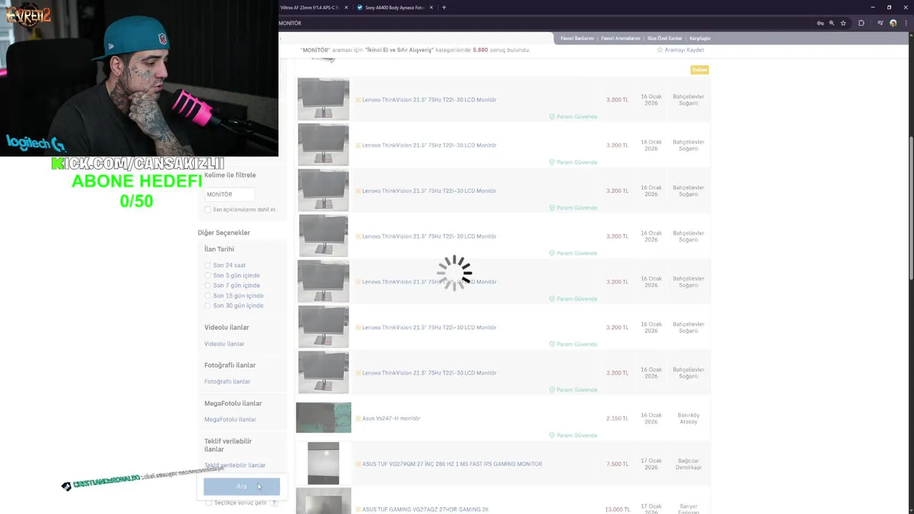Select Son 15 gün içinde radio option
The image size is (914, 514).
[x=208, y=296]
